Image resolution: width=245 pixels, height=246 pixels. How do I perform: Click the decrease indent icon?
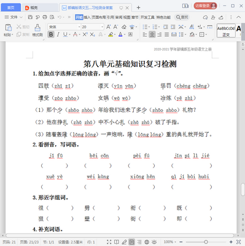(x=166, y=27)
